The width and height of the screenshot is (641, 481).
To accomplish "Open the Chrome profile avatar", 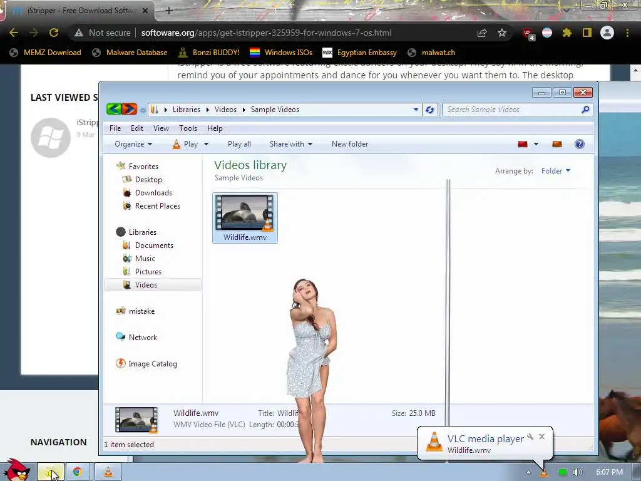I will click(607, 33).
